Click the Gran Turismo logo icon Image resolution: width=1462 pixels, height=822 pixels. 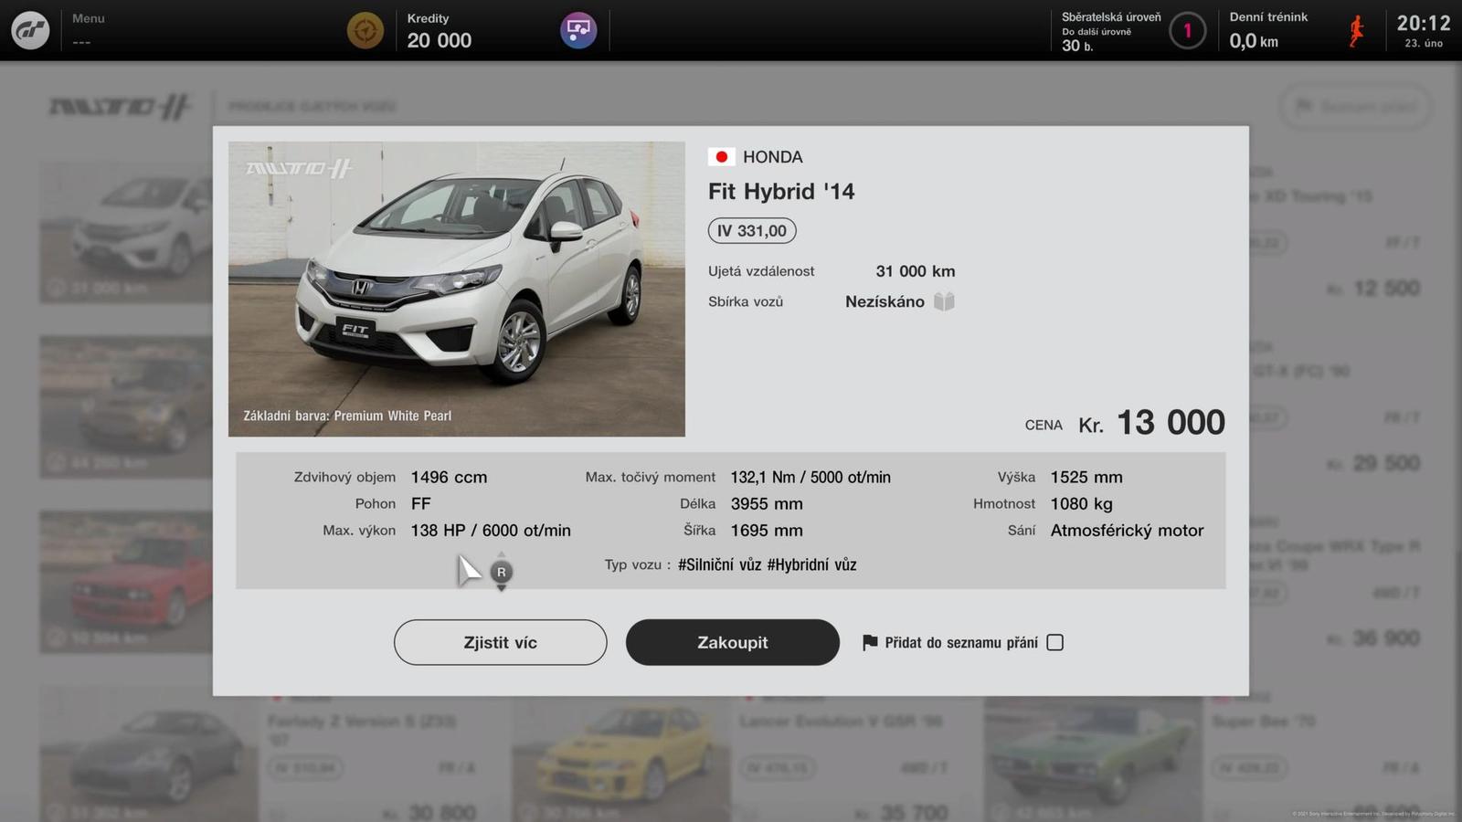point(30,31)
